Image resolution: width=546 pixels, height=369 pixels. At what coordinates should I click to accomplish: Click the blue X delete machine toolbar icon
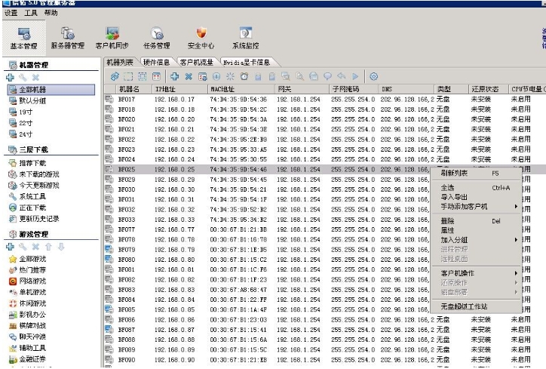pos(189,76)
